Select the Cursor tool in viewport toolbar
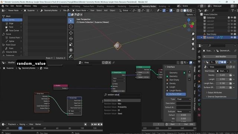This screenshot has height=134, width=238. [x=71, y=26]
